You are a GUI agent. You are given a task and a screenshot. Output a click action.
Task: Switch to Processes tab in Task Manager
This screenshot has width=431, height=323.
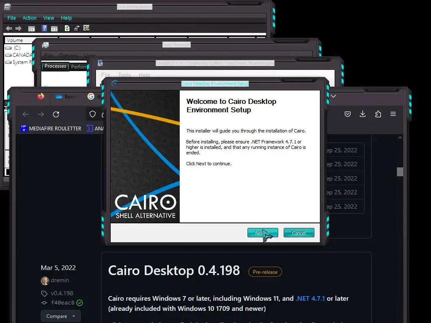(x=55, y=66)
